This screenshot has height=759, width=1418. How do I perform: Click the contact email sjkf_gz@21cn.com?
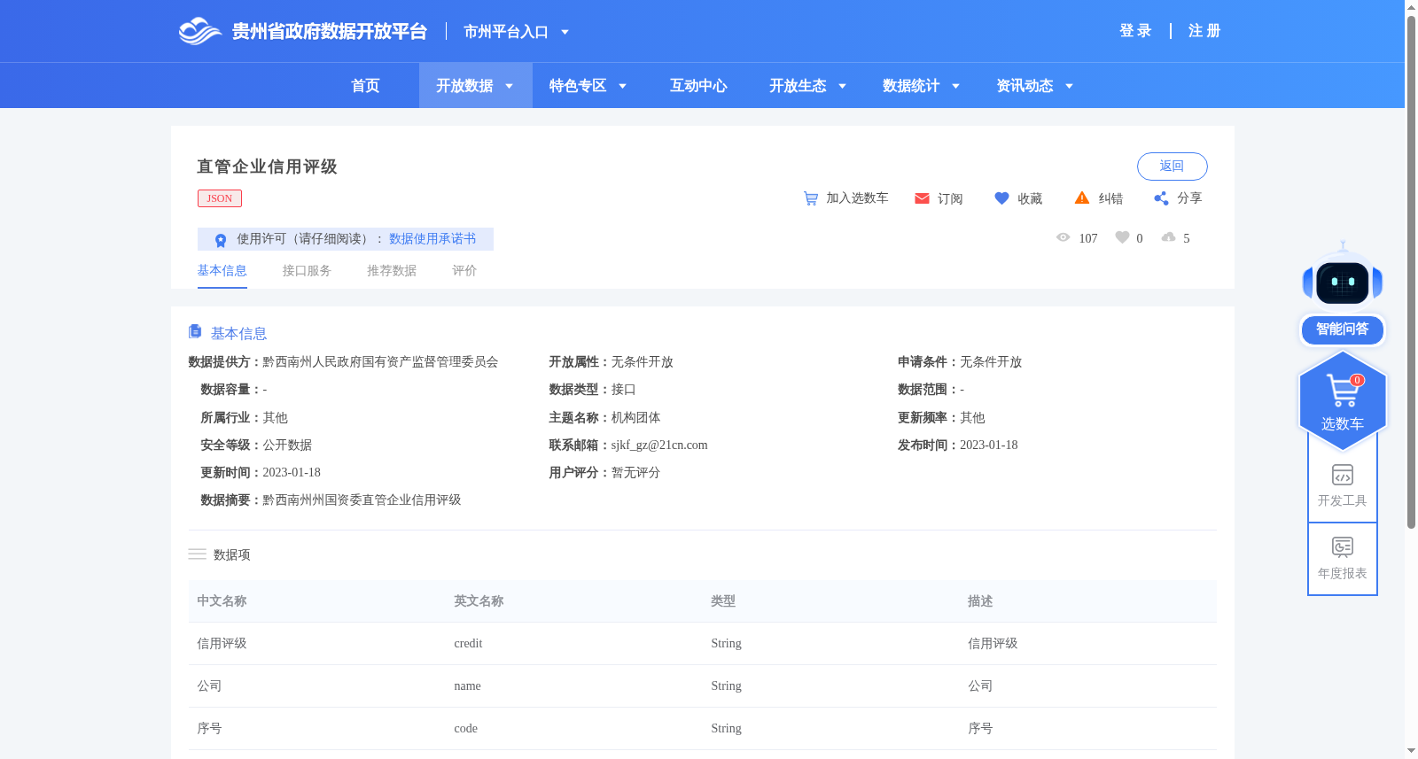pyautogui.click(x=659, y=445)
